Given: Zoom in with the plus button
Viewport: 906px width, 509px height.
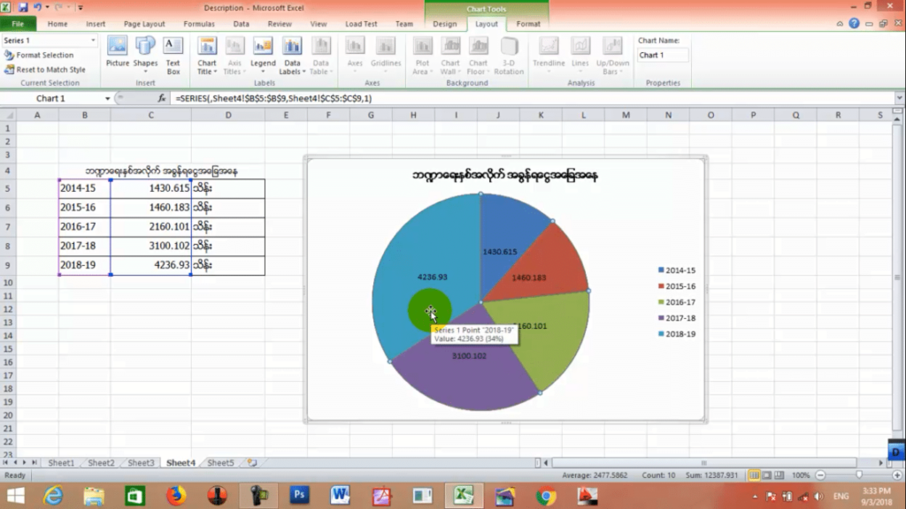Looking at the screenshot, I should (x=897, y=475).
